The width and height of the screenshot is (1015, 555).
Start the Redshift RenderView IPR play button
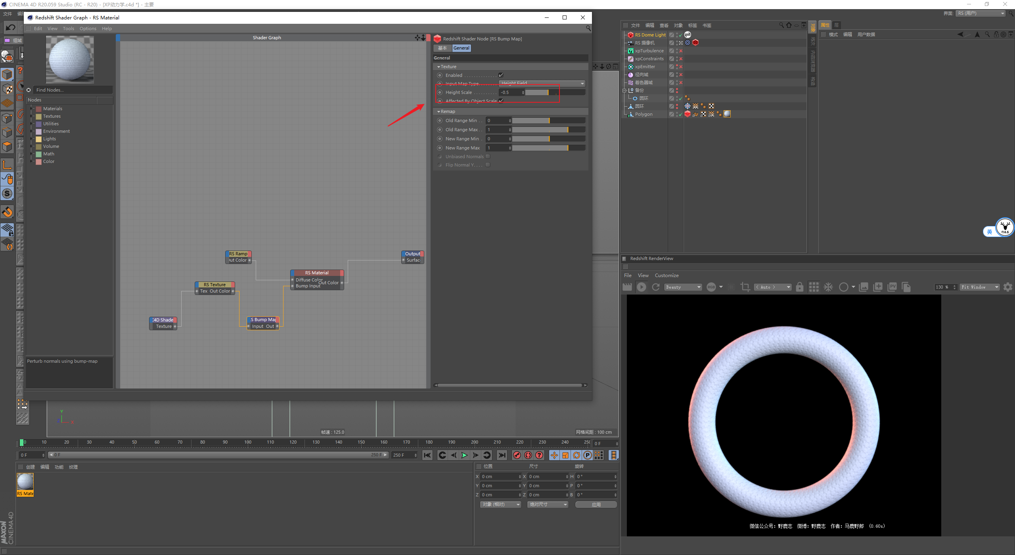coord(641,287)
